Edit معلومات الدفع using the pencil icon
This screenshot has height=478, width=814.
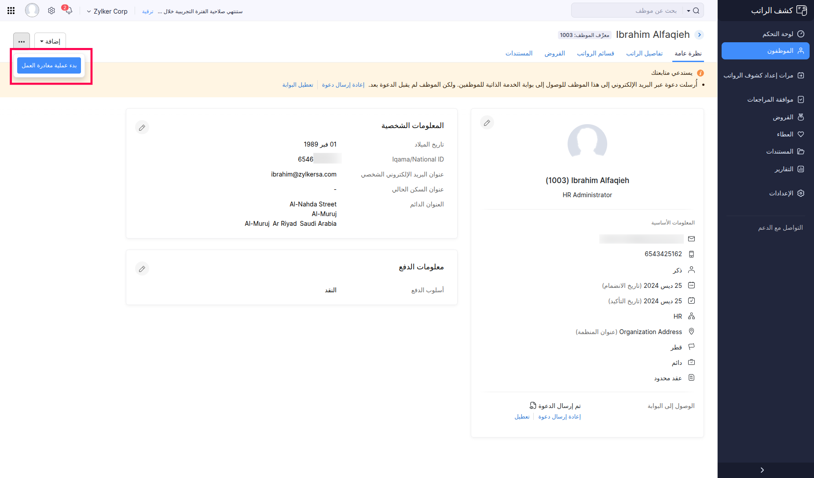(142, 268)
